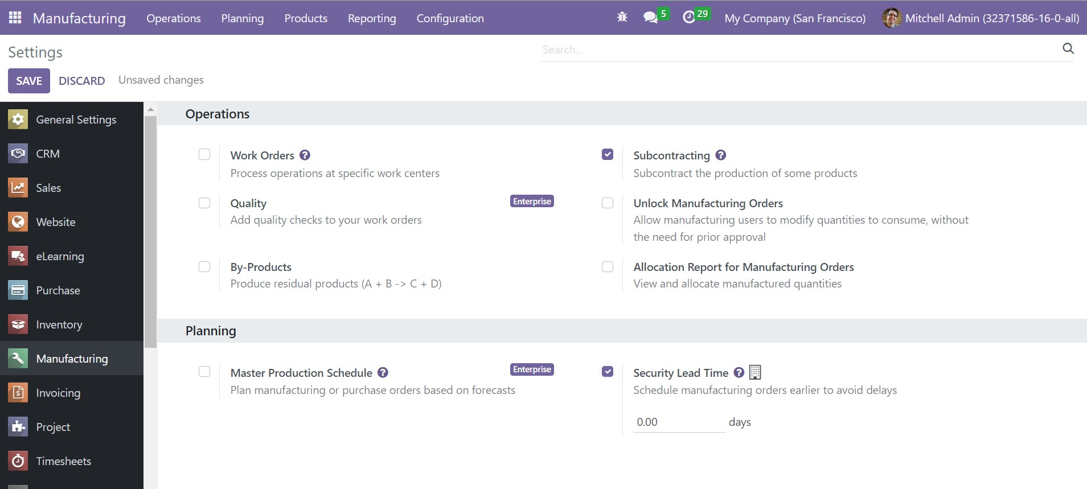Open the Products menu
Screen dimensions: 1087x489
click(306, 18)
